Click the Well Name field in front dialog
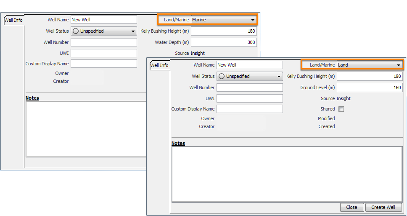407x216 pixels. 250,65
